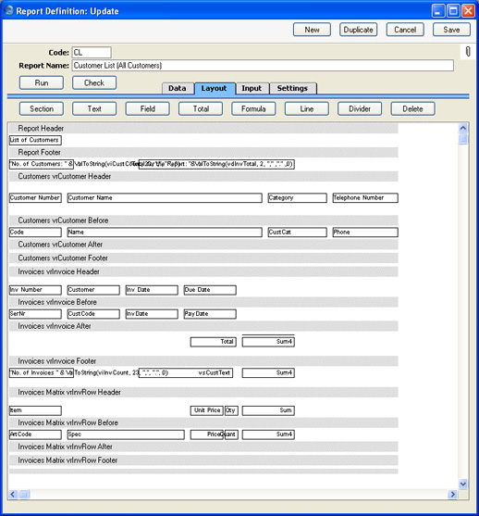Click the New button

coord(312,30)
